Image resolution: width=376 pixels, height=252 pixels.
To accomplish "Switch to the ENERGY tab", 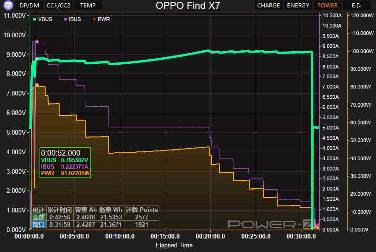I will click(x=298, y=6).
